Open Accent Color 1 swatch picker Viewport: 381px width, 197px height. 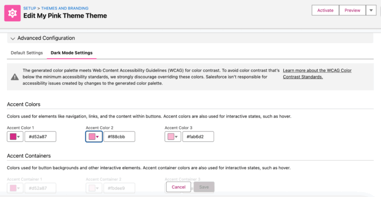click(x=15, y=136)
